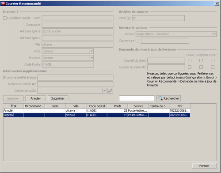Sort table by ID command column header
This screenshot has width=221, height=173.
tap(34, 106)
